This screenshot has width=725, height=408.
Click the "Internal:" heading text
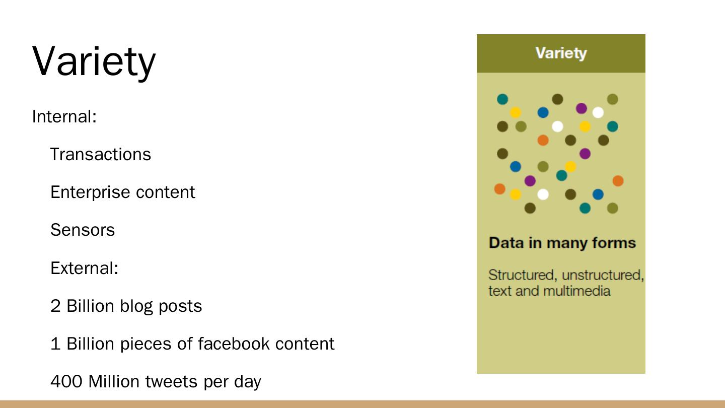tap(64, 117)
